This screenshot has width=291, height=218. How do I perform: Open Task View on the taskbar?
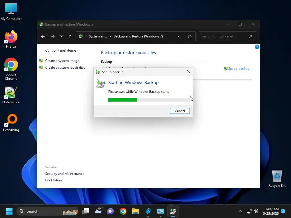86,211
